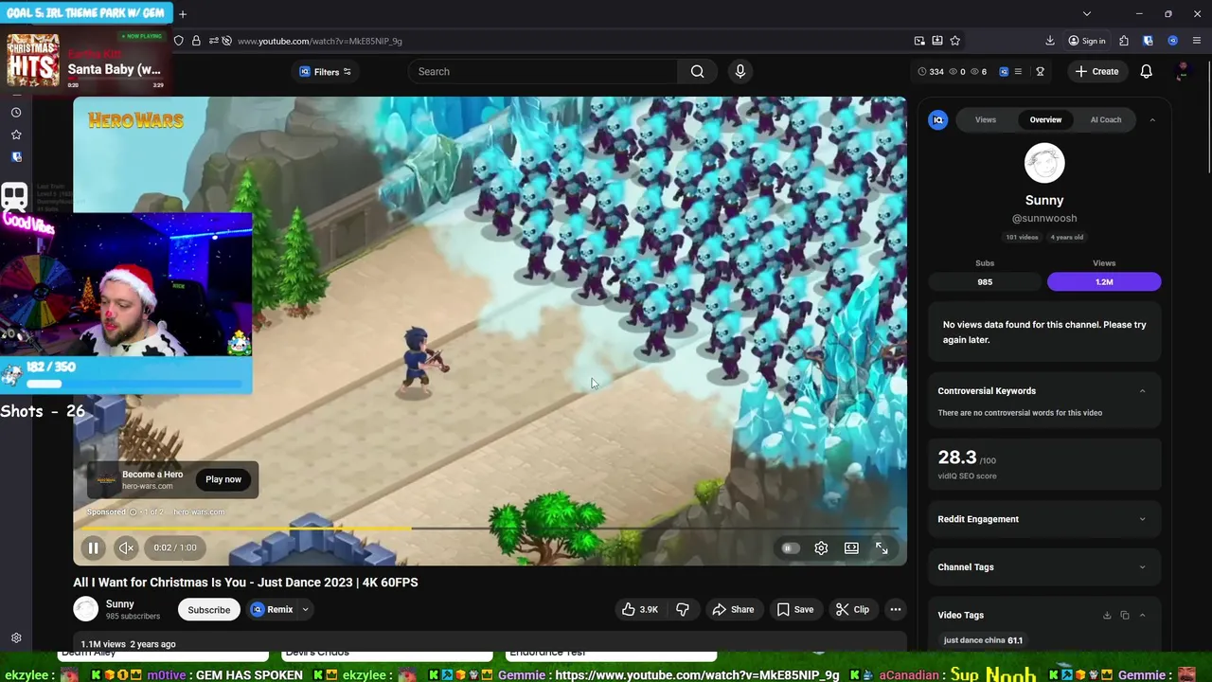Click the vidIQ extension icon in toolbar
The width and height of the screenshot is (1212, 682).
coord(1172,41)
